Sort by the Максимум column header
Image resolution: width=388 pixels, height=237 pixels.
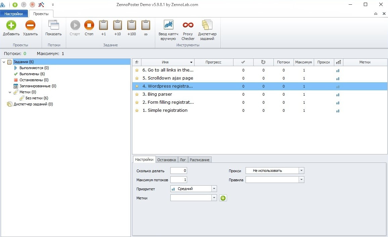304,62
